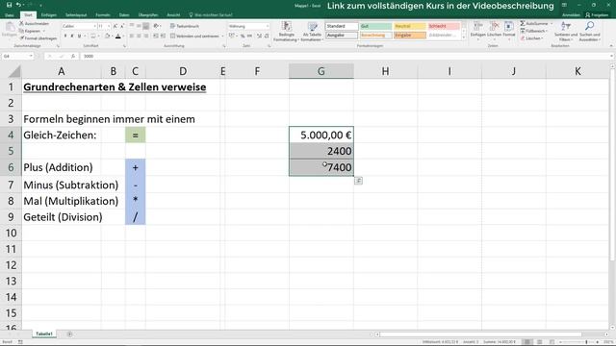
Task: Open the Datei tab
Action: (x=9, y=15)
